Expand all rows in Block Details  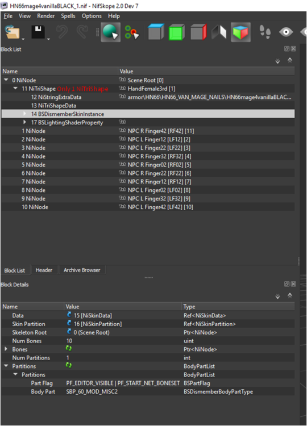tap(277, 296)
